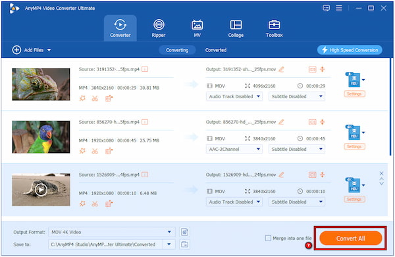The height and width of the screenshot is (257, 395).
Task: Rename output of first video with pencil icon
Action: (281, 69)
